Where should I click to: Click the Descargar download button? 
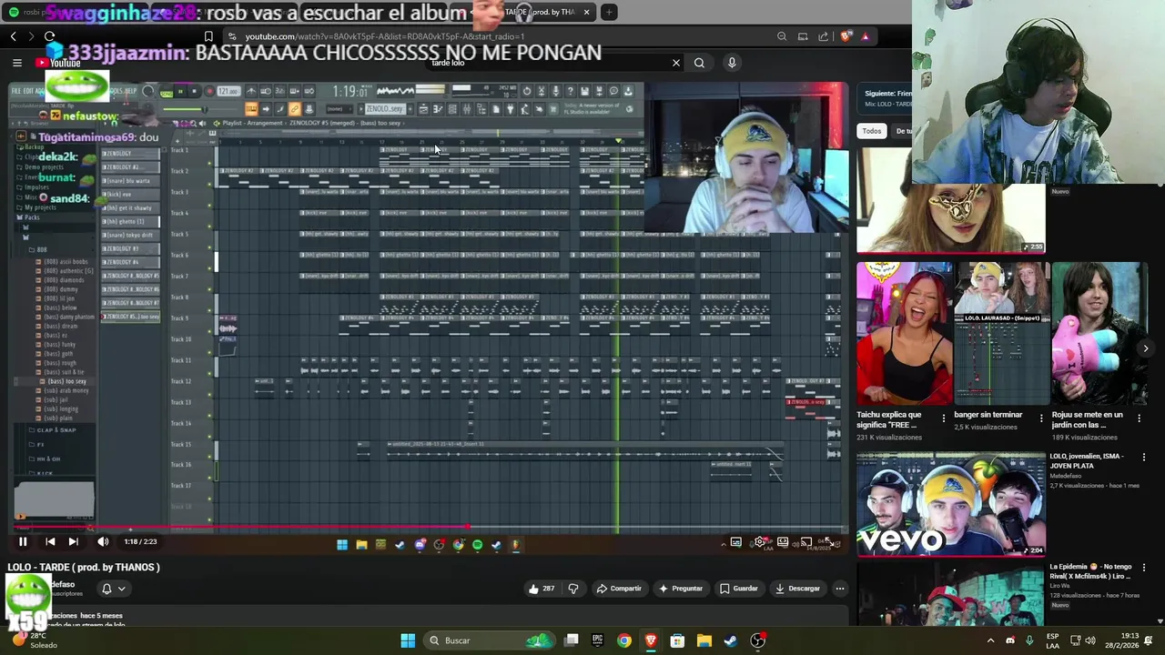point(797,589)
